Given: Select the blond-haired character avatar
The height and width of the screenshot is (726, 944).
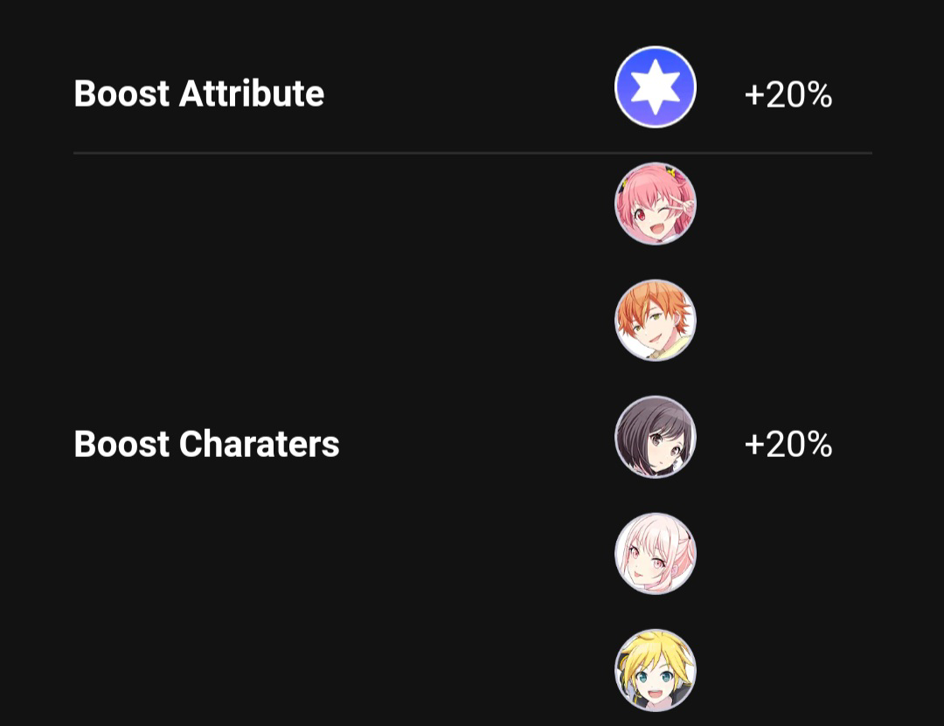Looking at the screenshot, I should [656, 670].
